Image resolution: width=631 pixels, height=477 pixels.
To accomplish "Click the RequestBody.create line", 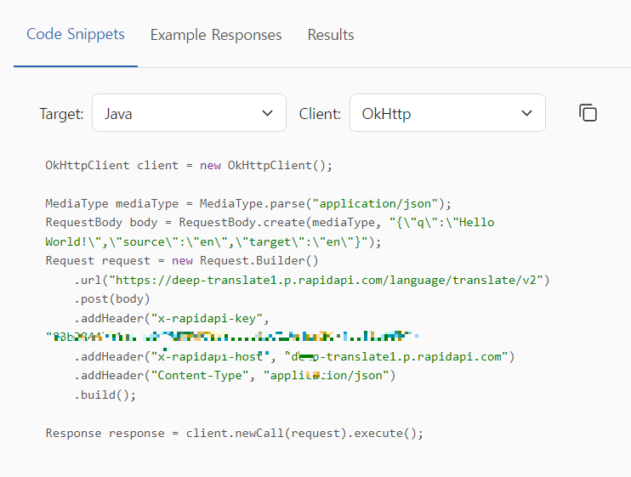I will point(270,223).
